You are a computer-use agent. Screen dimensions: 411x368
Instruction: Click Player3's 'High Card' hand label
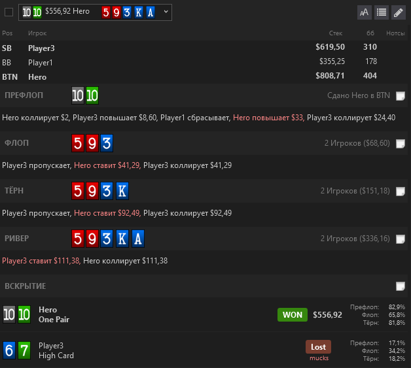coord(56,356)
